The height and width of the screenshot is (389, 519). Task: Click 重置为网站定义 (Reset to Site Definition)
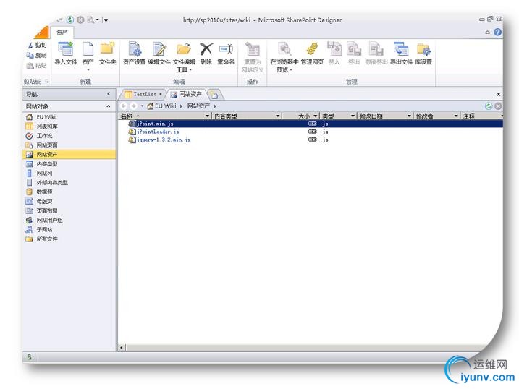[x=253, y=57]
